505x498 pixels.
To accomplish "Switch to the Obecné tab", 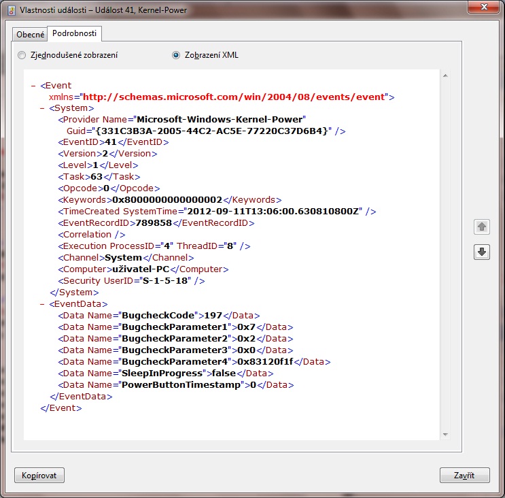I will point(31,35).
